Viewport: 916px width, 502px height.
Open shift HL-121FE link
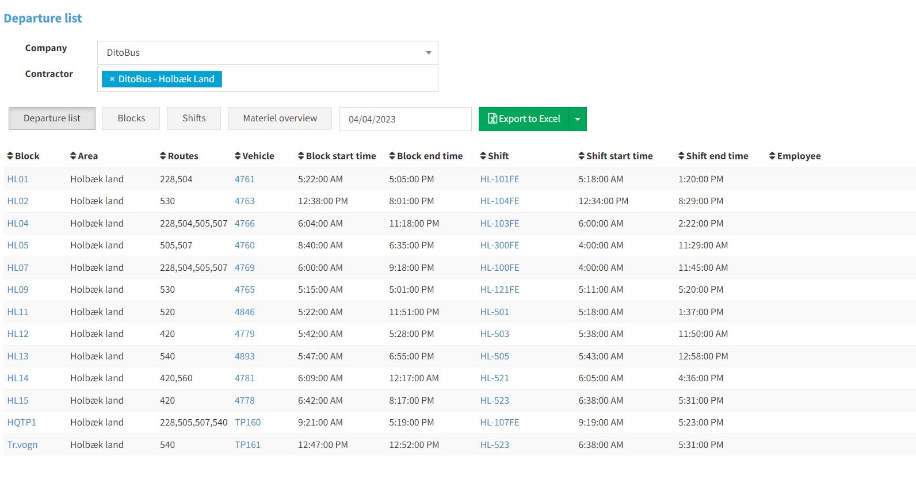(500, 290)
